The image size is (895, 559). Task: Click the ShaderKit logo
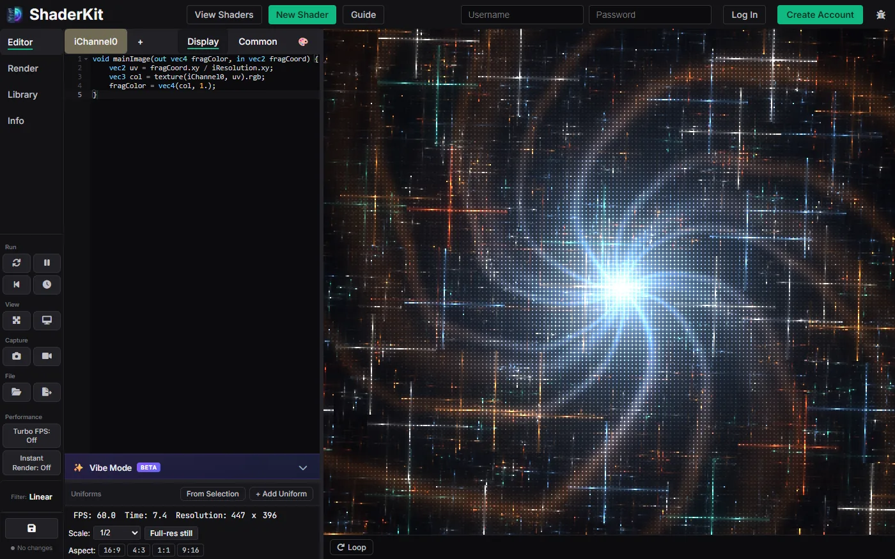[54, 14]
